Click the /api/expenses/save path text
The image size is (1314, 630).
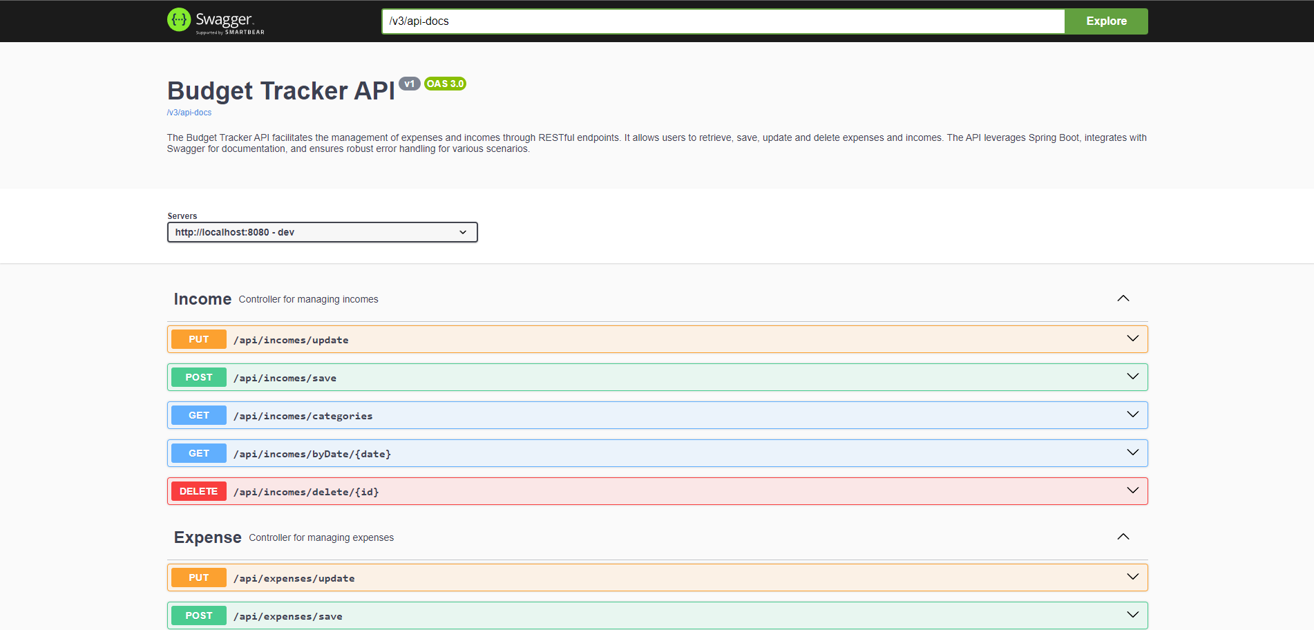(x=288, y=616)
